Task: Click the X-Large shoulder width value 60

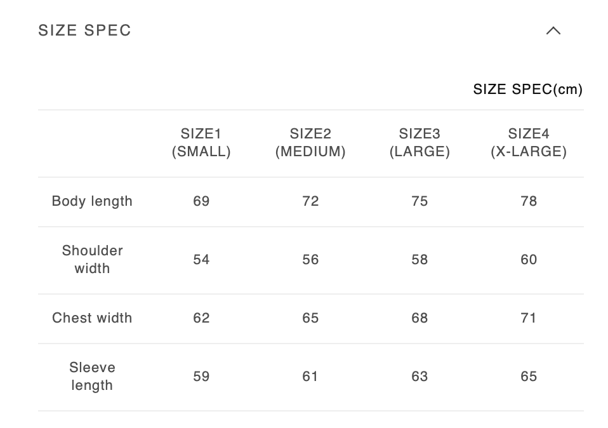Action: (x=529, y=260)
